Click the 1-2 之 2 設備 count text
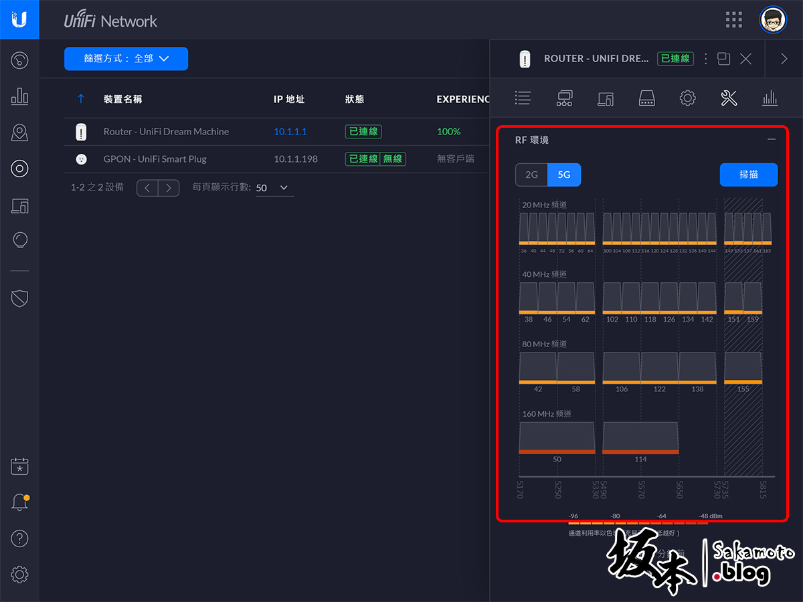 point(97,188)
